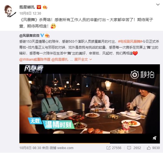Click the 我是娜扎 profile avatar

point(10,11)
